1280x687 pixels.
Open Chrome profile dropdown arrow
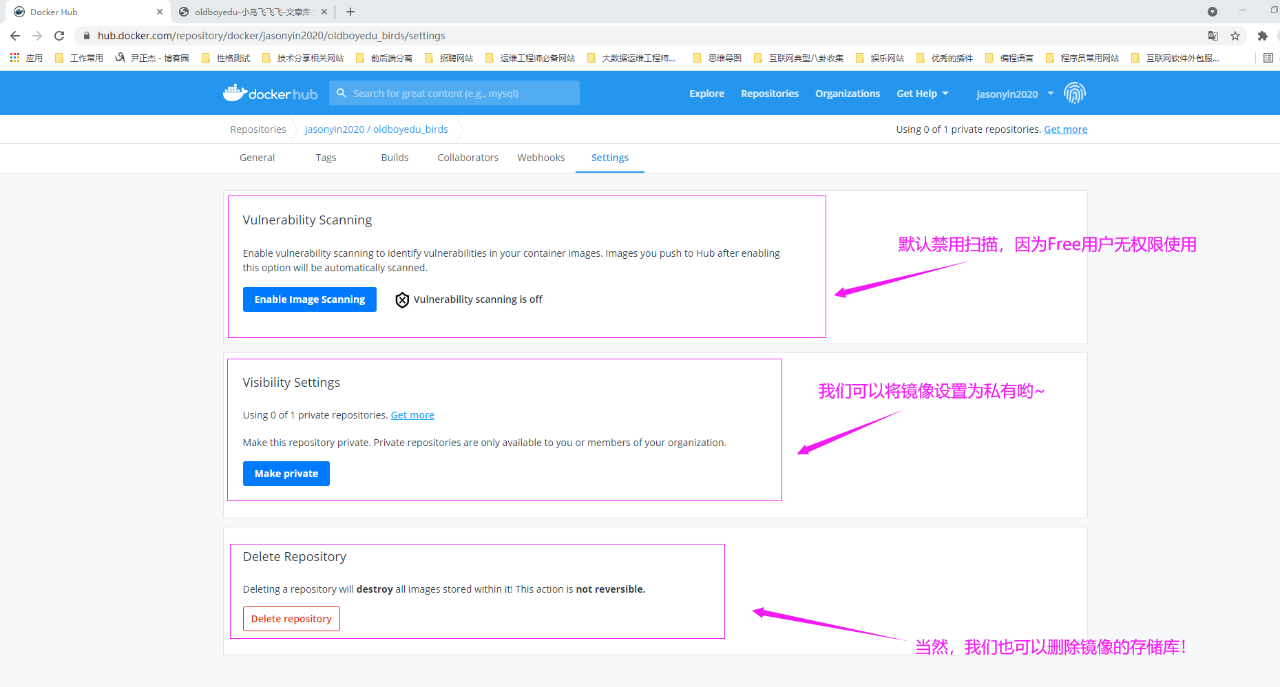point(1213,12)
